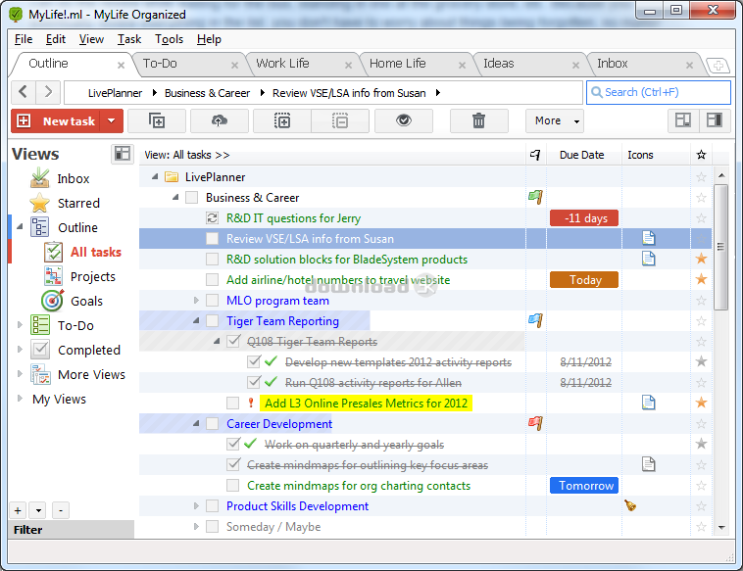Screen dimensions: 743x571
Task: Collapse the LivePlanner folder
Action: 155,176
